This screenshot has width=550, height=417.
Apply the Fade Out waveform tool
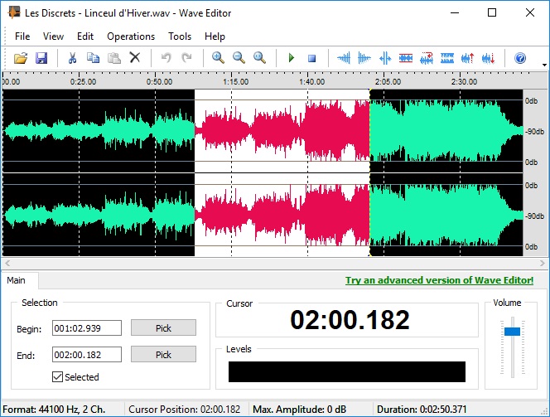coord(364,58)
